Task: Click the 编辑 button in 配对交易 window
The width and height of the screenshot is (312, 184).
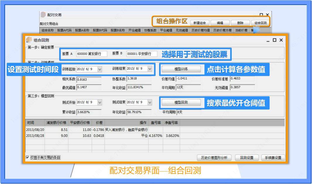Action: pyautogui.click(x=220, y=23)
